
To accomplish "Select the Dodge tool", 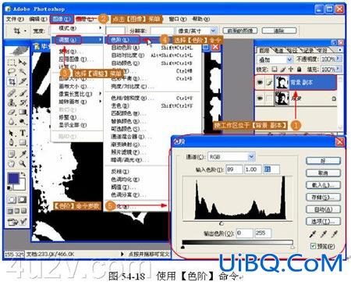I will (x=23, y=121).
